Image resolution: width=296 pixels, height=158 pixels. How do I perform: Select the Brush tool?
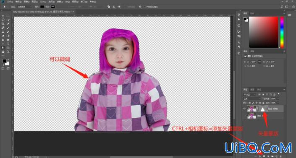click(x=8, y=28)
